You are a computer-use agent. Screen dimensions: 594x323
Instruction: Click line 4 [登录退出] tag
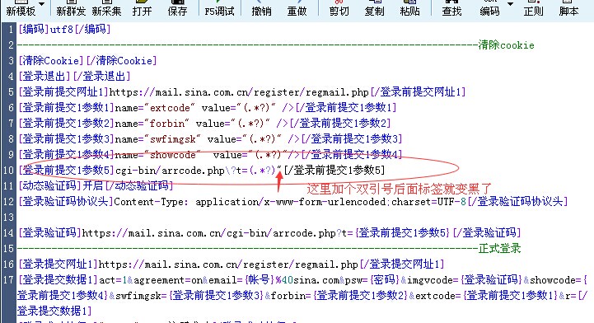(x=44, y=76)
